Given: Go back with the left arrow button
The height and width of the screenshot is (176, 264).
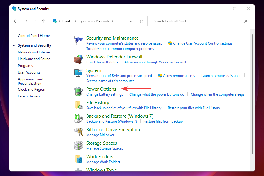Looking at the screenshot, I should [x=16, y=21].
